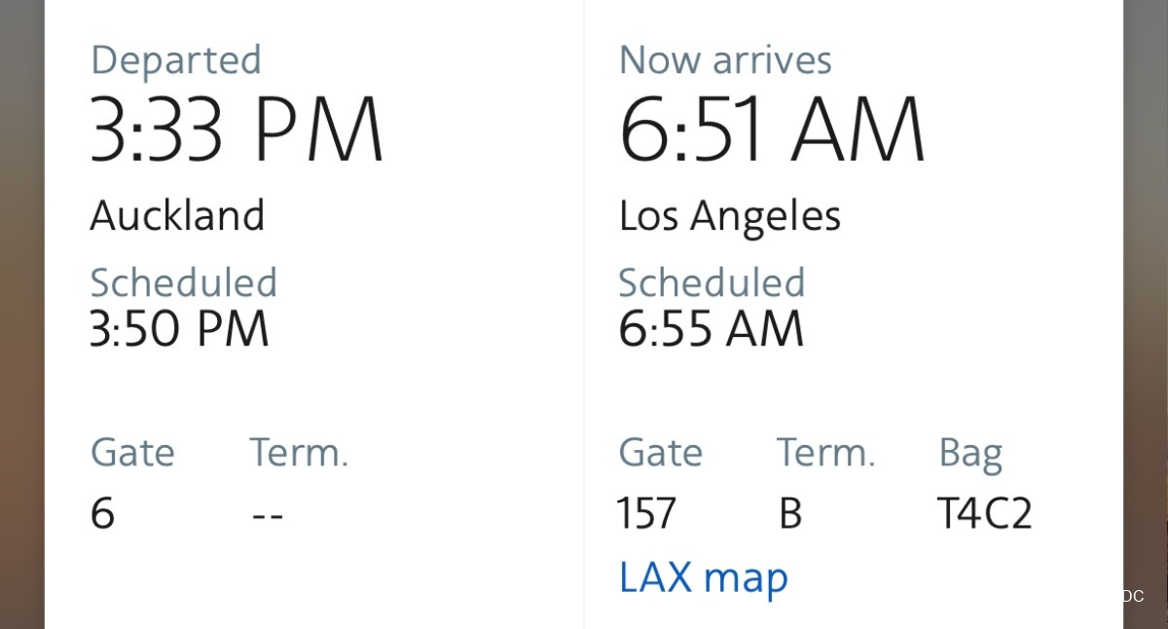
Task: Click the arrival Gate label
Action: pyautogui.click(x=661, y=453)
